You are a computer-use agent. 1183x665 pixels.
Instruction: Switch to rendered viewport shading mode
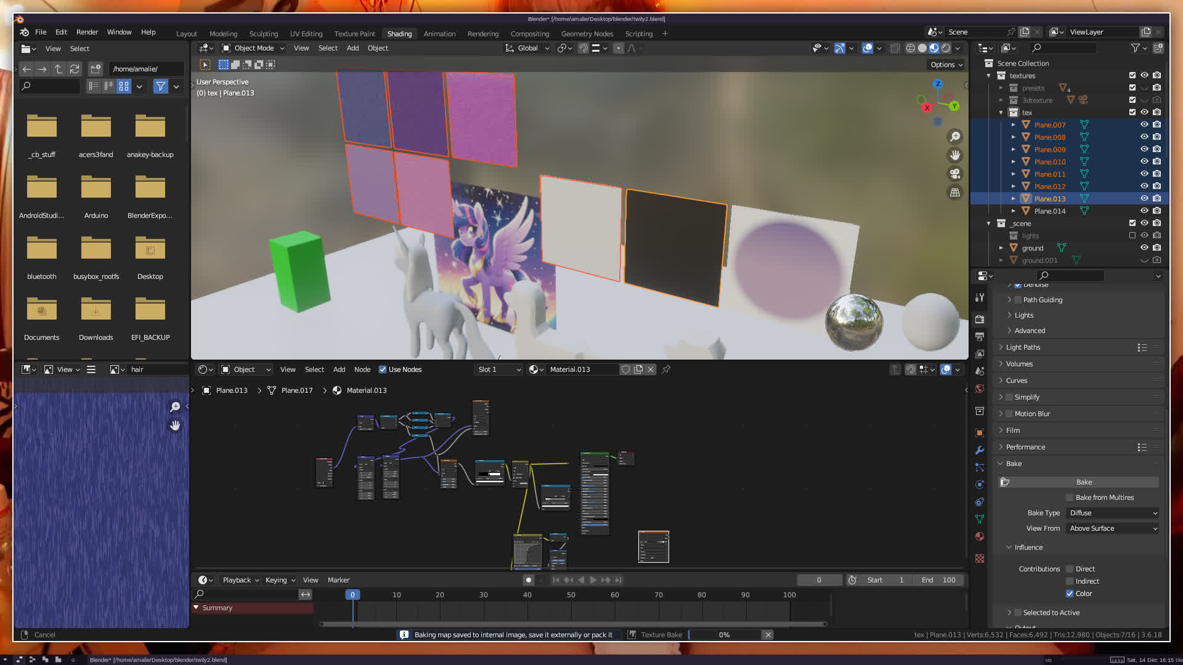pyautogui.click(x=946, y=48)
